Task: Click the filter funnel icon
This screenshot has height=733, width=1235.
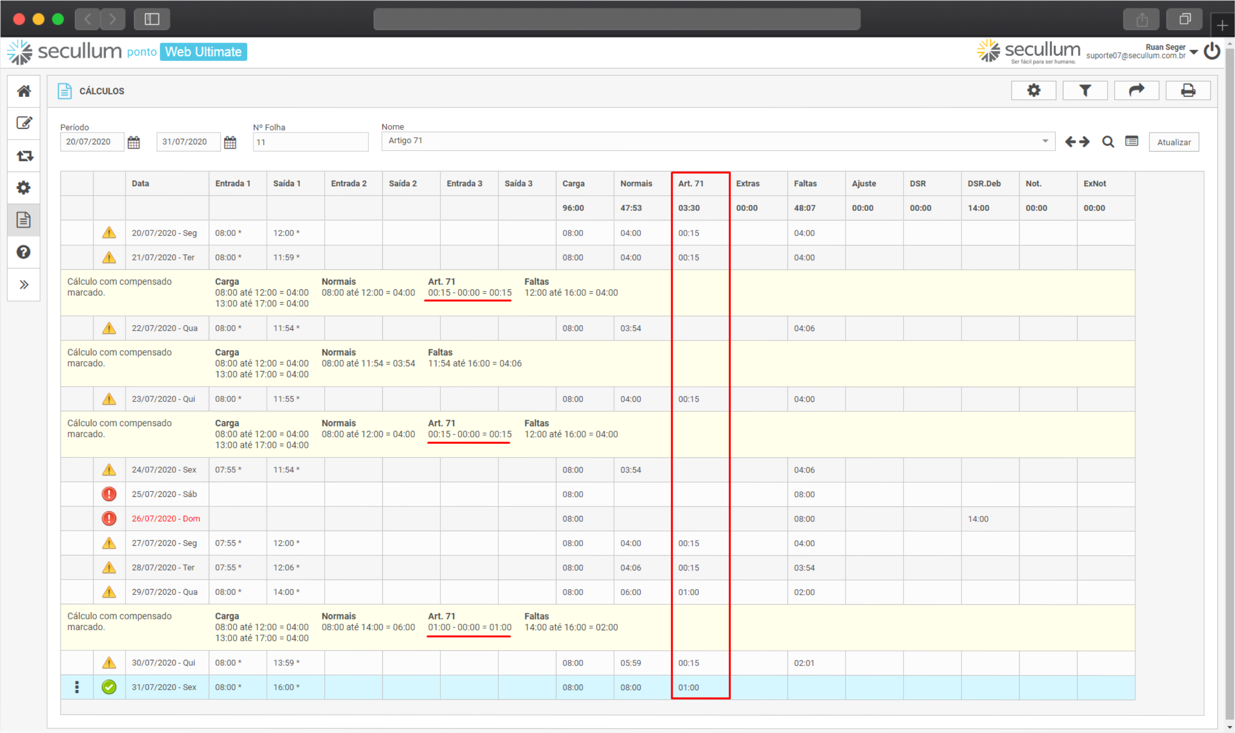Action: (1085, 91)
